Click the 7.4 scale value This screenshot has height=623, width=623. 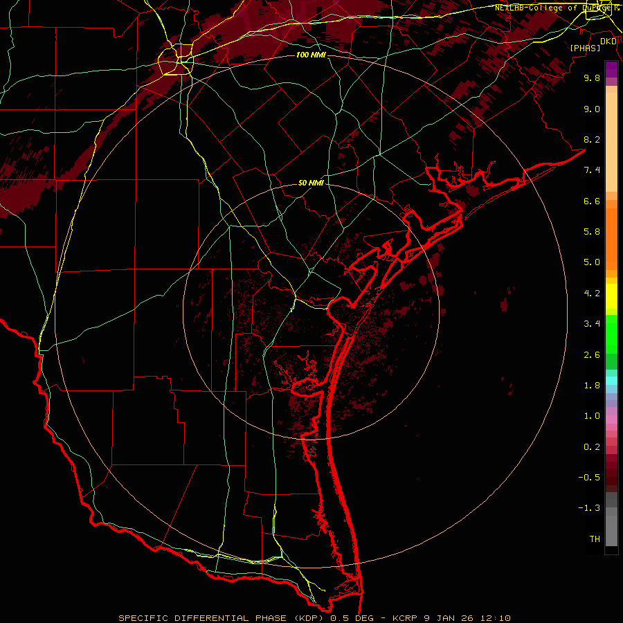coord(592,170)
